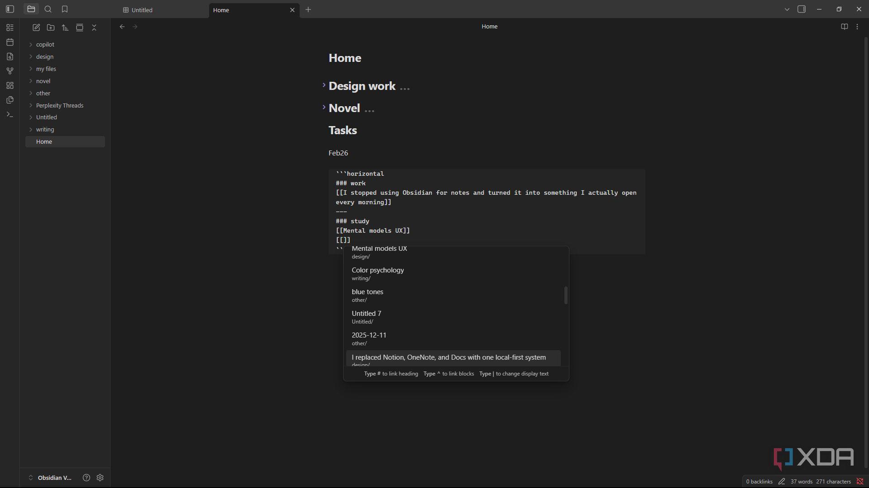Create a new folder icon
The width and height of the screenshot is (869, 488).
tap(51, 28)
